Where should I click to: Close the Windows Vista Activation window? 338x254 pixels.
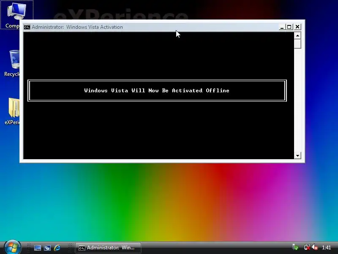pyautogui.click(x=297, y=27)
